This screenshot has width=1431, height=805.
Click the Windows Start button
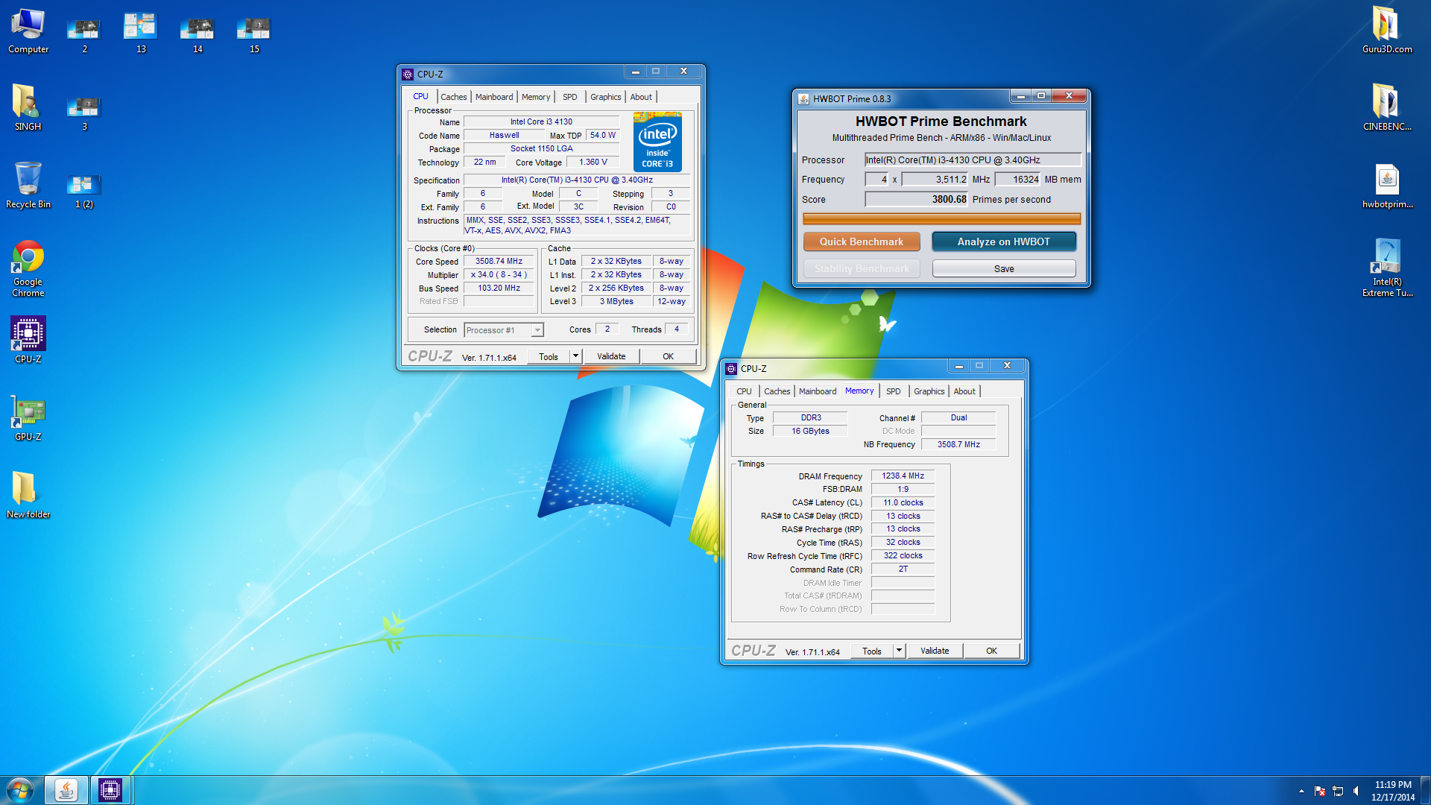click(20, 790)
